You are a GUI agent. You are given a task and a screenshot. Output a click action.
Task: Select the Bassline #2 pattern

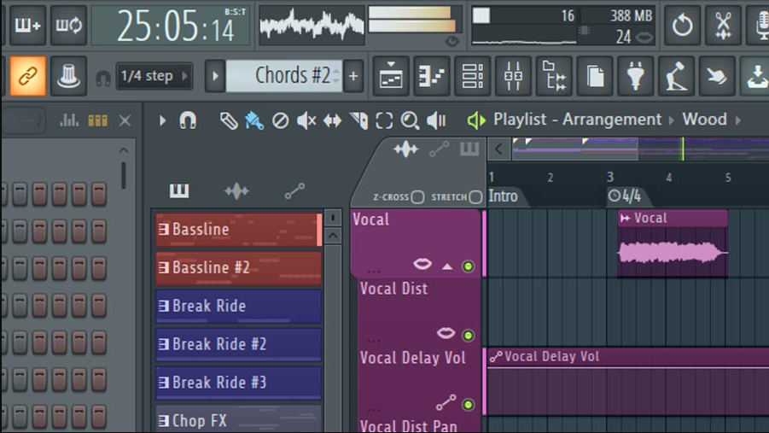point(238,268)
